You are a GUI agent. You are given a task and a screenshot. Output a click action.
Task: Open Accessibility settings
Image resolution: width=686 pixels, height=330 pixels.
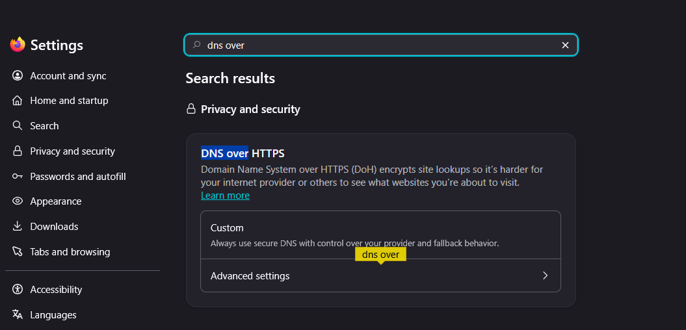pos(56,289)
